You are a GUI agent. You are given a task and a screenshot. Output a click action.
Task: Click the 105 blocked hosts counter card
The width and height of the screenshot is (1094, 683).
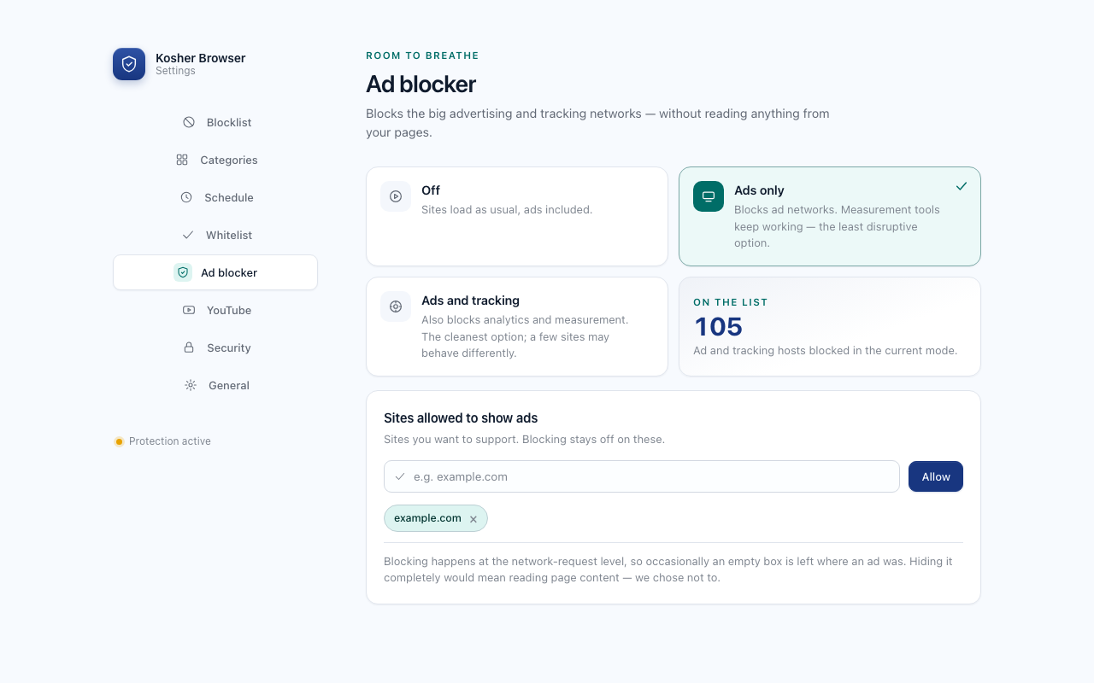point(830,326)
